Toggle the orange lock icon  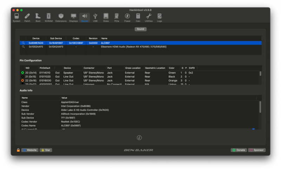point(18,150)
